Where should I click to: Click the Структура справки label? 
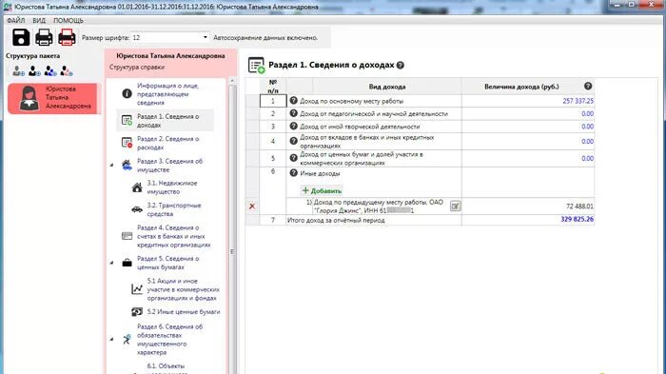[137, 68]
